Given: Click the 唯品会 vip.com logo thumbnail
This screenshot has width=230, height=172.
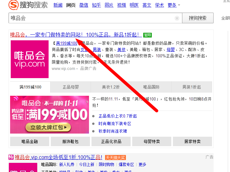Looking at the screenshot, I should point(30,59).
